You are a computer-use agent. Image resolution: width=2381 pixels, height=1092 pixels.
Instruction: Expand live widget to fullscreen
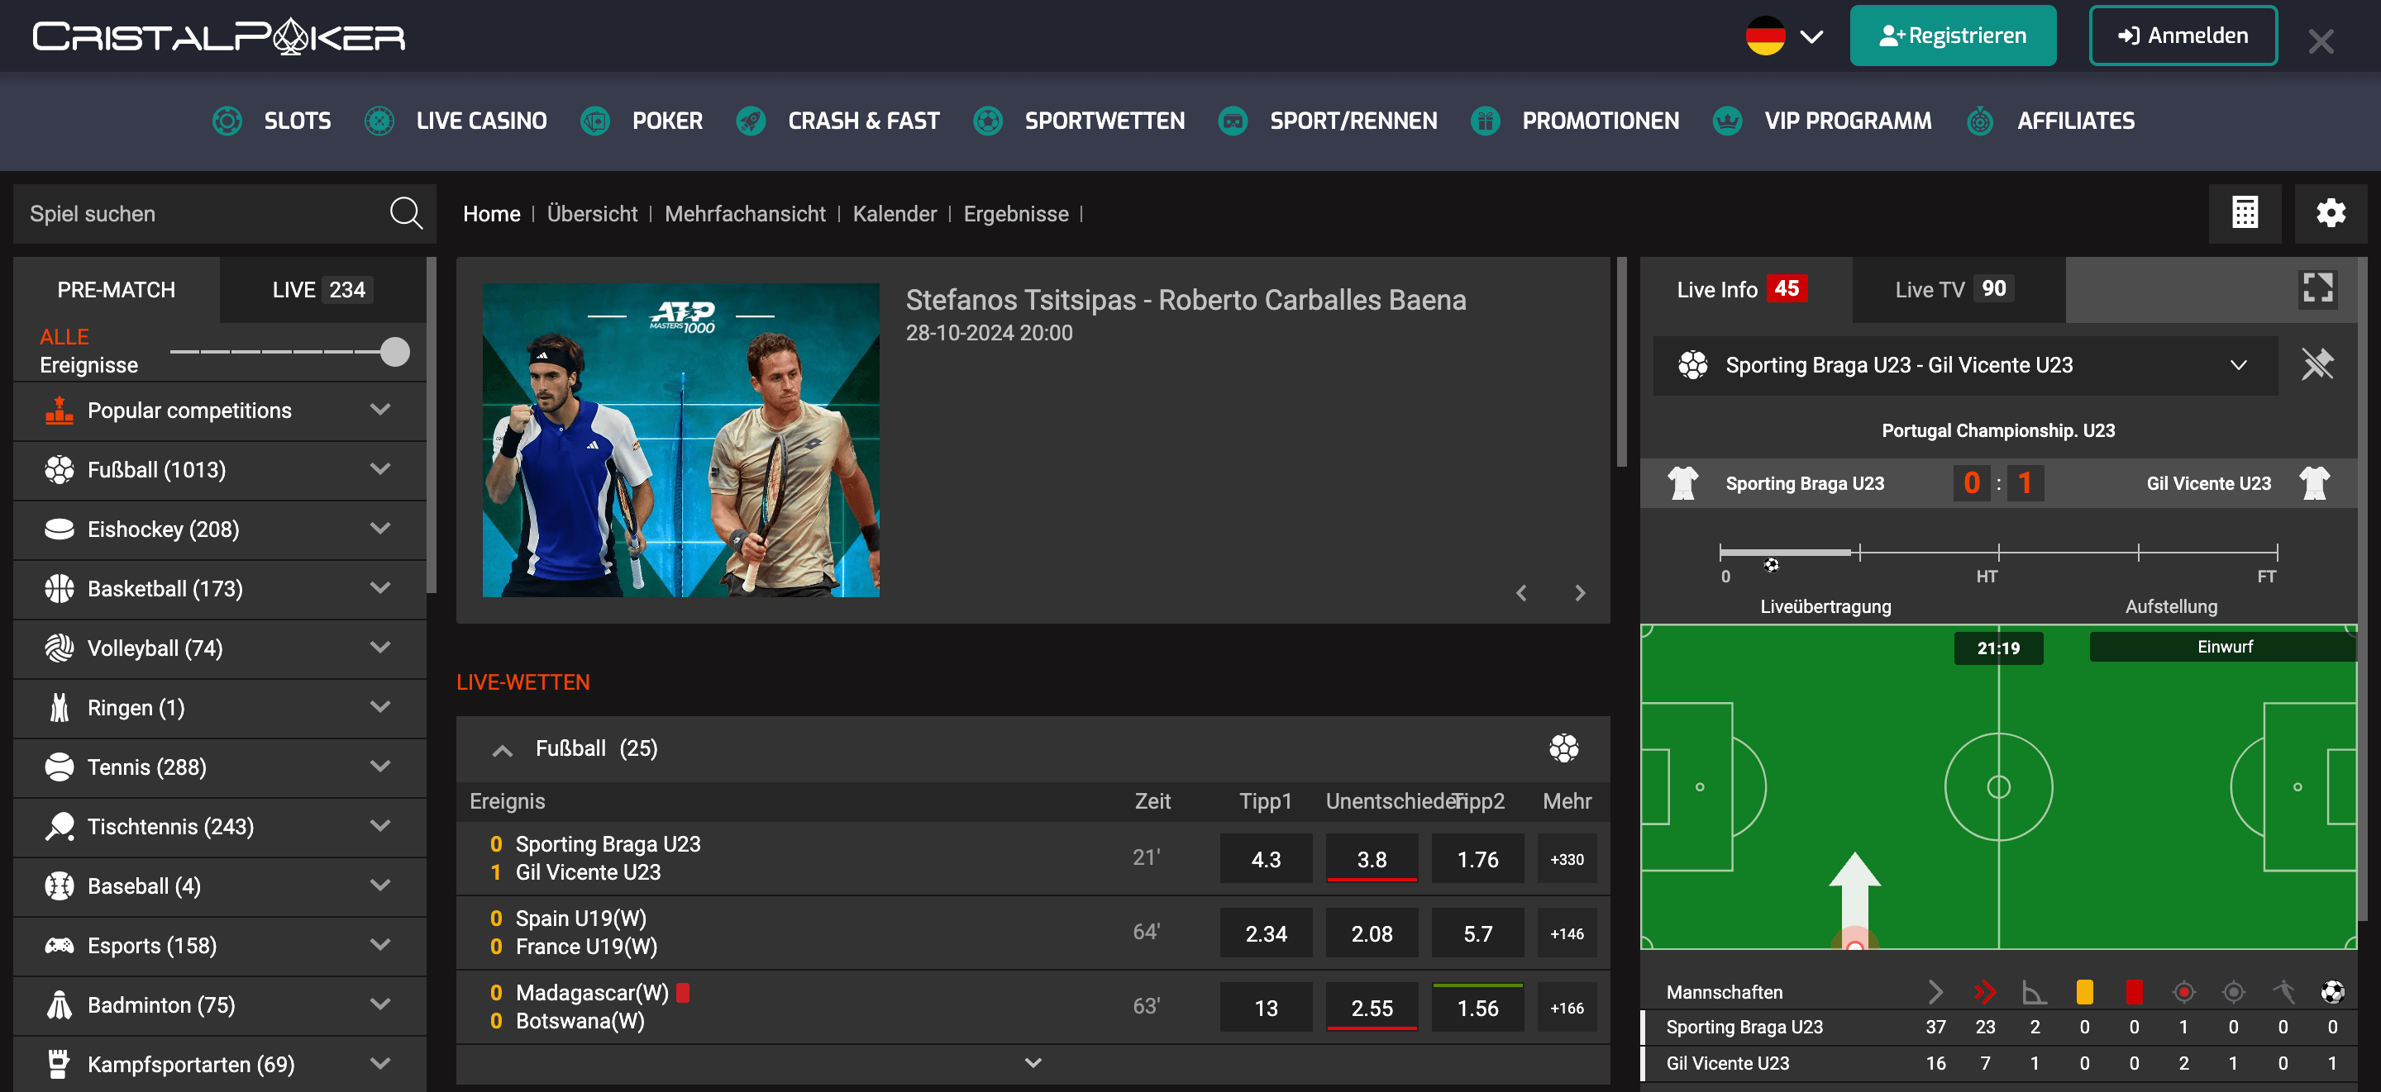(2317, 289)
